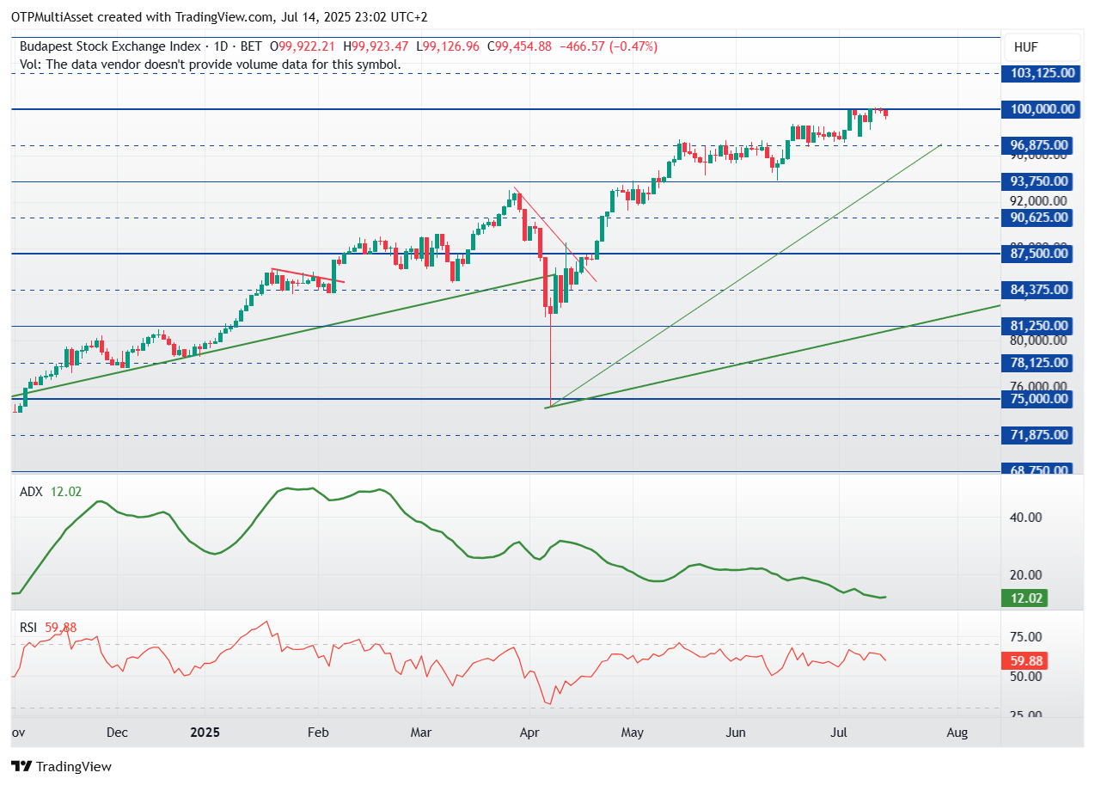Click the Budapest Stock Exchange Index title
Viewport: 1095px width, 785px height.
(110, 46)
